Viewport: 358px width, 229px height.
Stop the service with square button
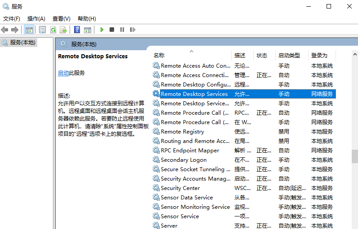112,30
